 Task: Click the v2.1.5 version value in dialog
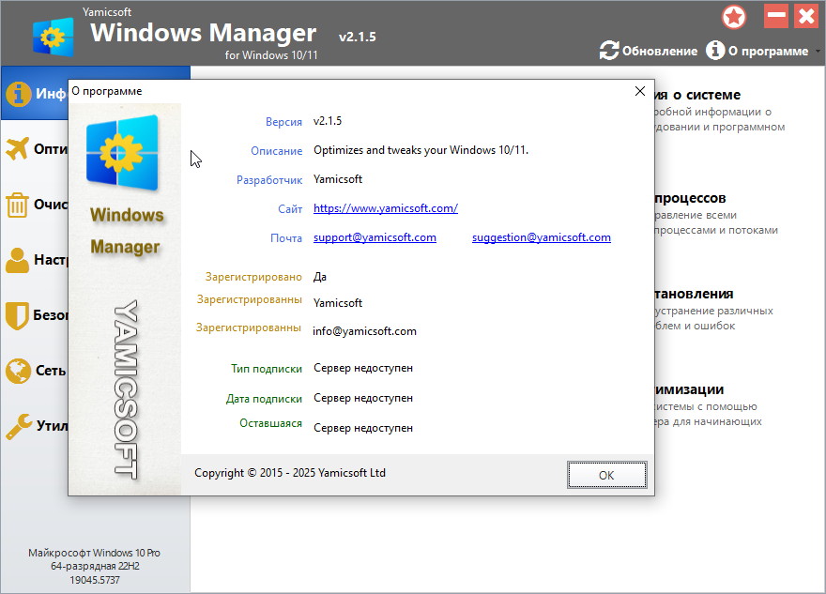(328, 121)
